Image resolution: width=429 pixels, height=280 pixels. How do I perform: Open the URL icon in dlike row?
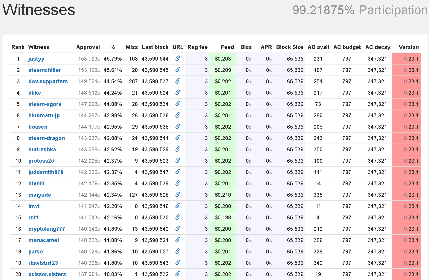pos(178,93)
